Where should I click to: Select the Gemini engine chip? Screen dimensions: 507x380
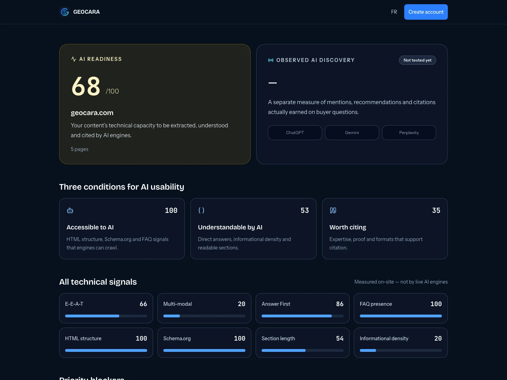[352, 133]
